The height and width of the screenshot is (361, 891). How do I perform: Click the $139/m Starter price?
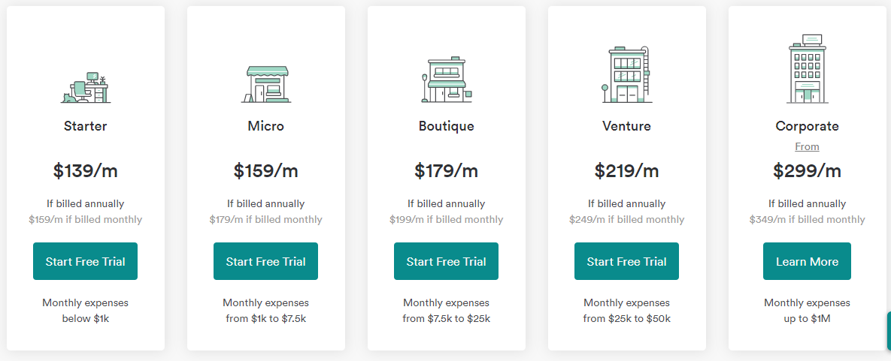coord(85,171)
